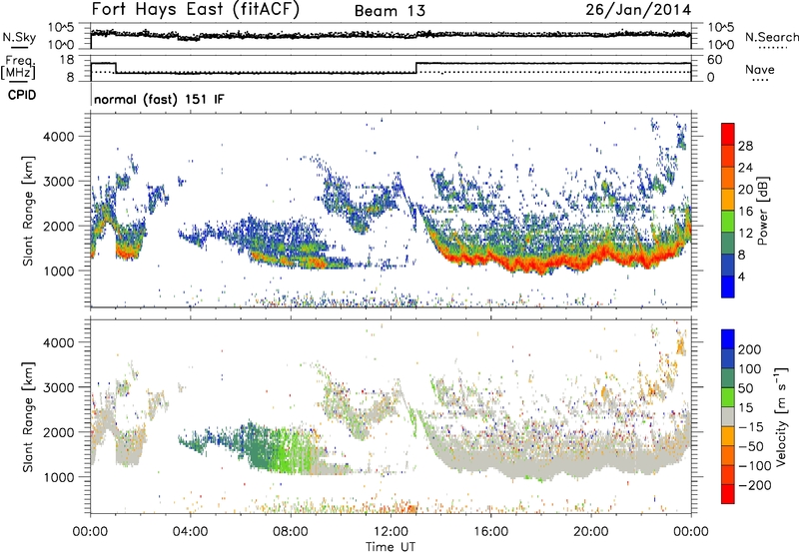Click the '28' tick on power colorbar
799x553 pixels.
745,146
